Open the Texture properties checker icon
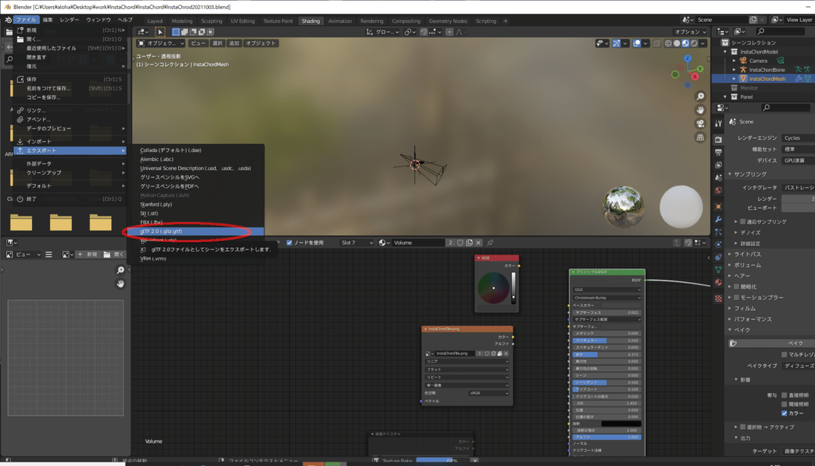815x466 pixels. click(x=719, y=298)
